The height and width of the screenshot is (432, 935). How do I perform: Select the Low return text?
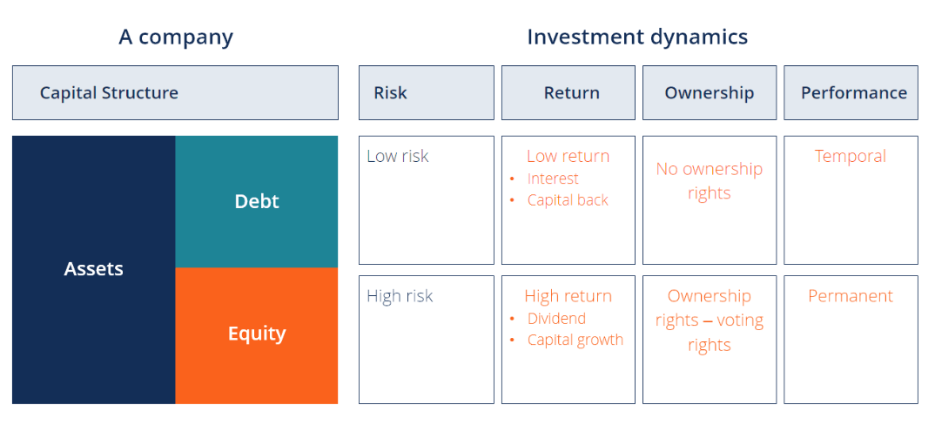point(568,156)
